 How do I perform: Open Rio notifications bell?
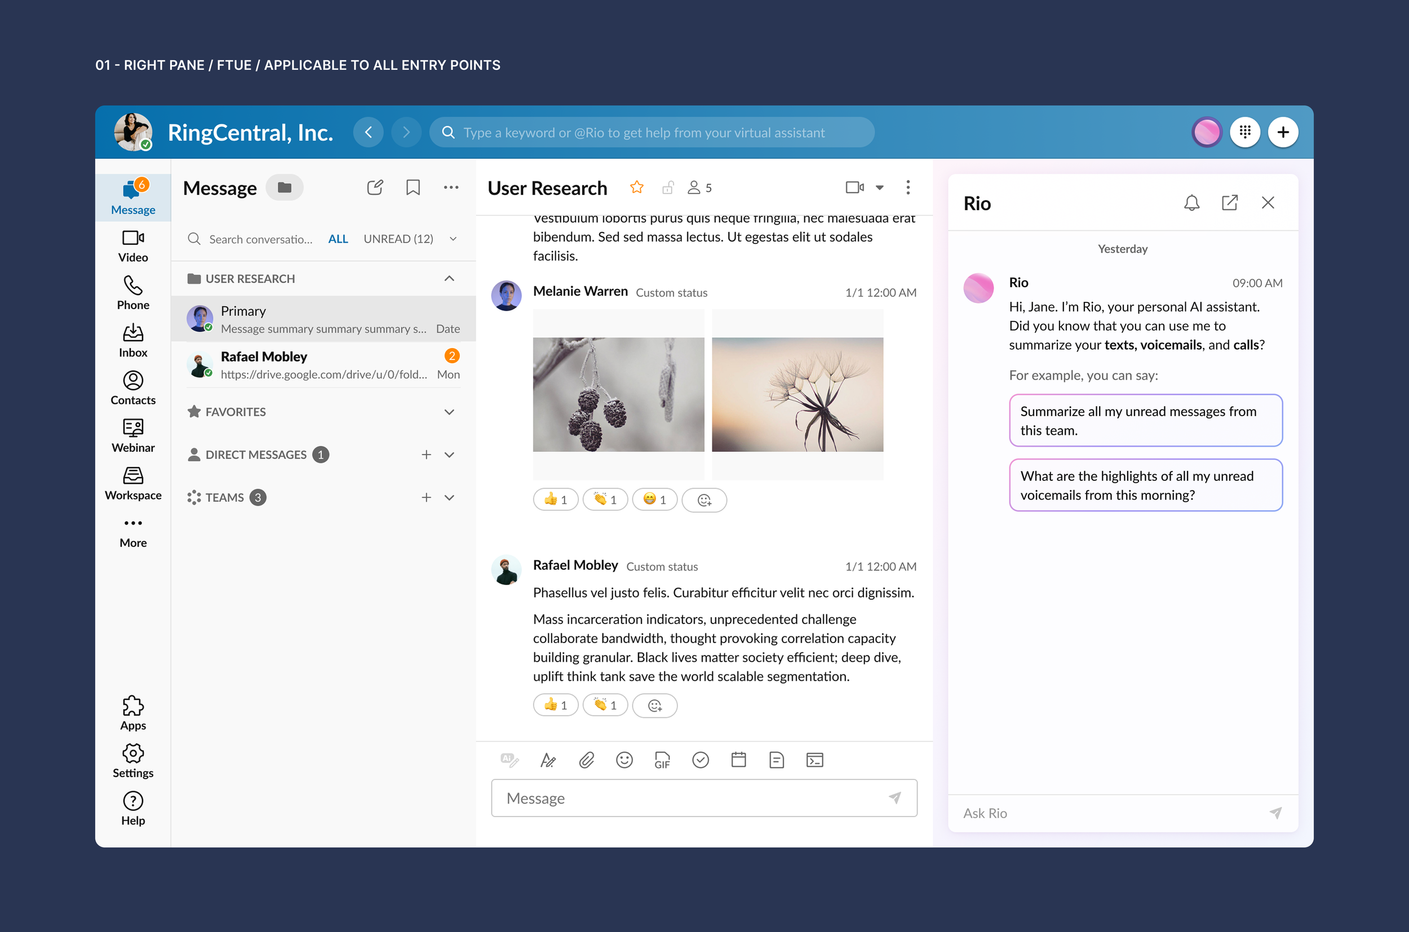1191,203
